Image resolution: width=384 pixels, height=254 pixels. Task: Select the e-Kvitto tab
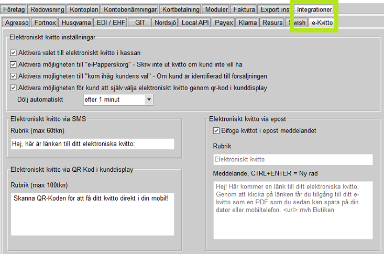point(322,23)
